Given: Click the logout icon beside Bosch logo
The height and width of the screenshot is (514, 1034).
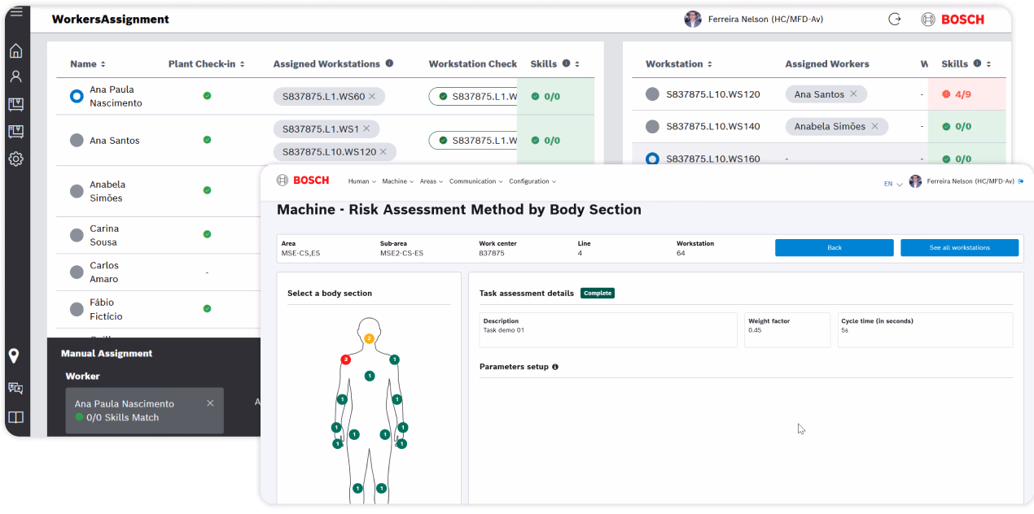Looking at the screenshot, I should coord(894,20).
